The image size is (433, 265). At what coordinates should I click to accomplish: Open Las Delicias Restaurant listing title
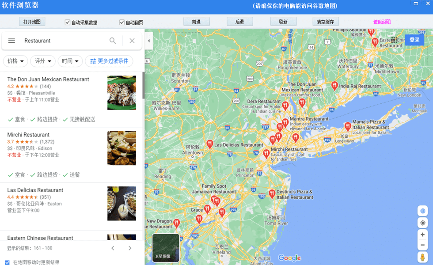coord(35,190)
